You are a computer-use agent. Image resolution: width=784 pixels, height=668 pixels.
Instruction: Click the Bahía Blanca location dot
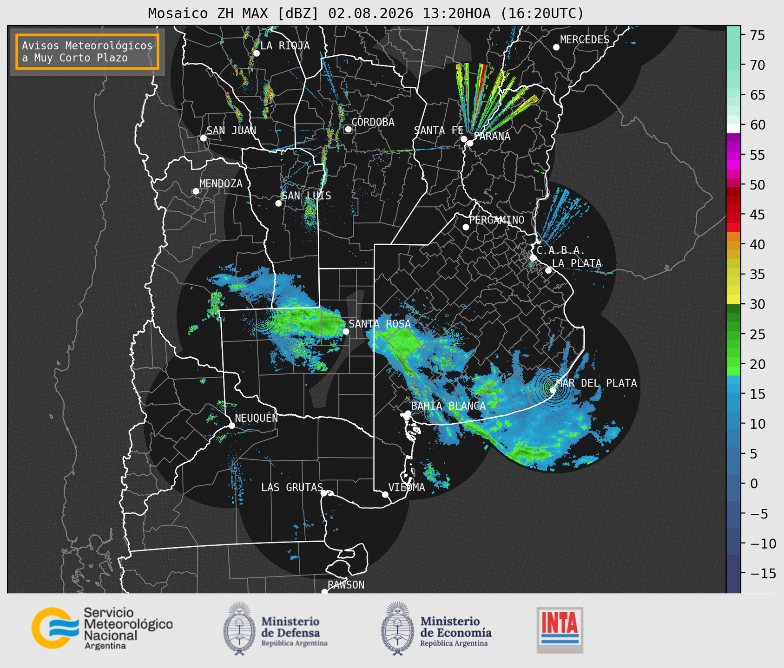(408, 413)
